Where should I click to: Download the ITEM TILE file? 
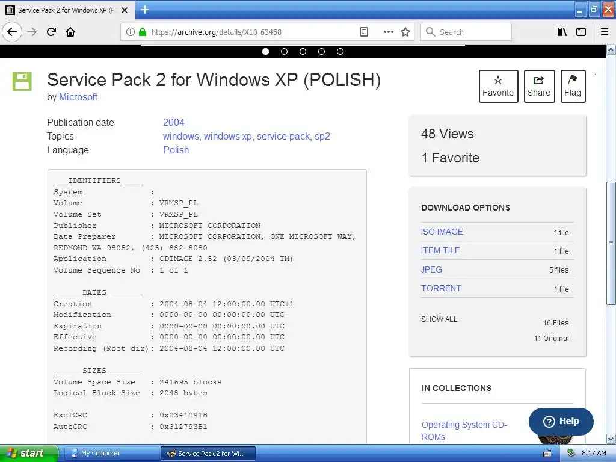[440, 250]
